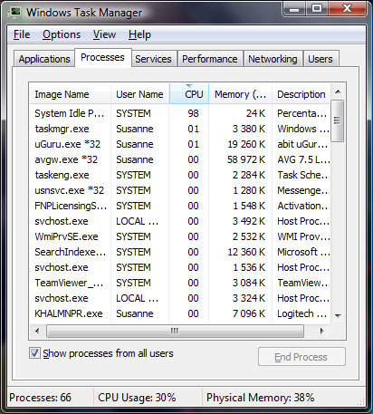Click the vertical scrollbar down arrow

[x=338, y=315]
